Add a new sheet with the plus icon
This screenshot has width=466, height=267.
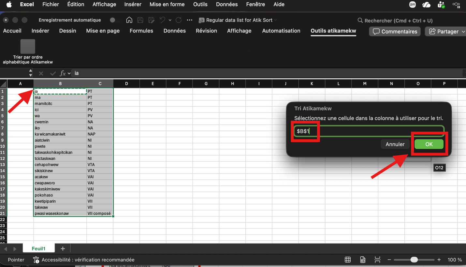tap(63, 249)
